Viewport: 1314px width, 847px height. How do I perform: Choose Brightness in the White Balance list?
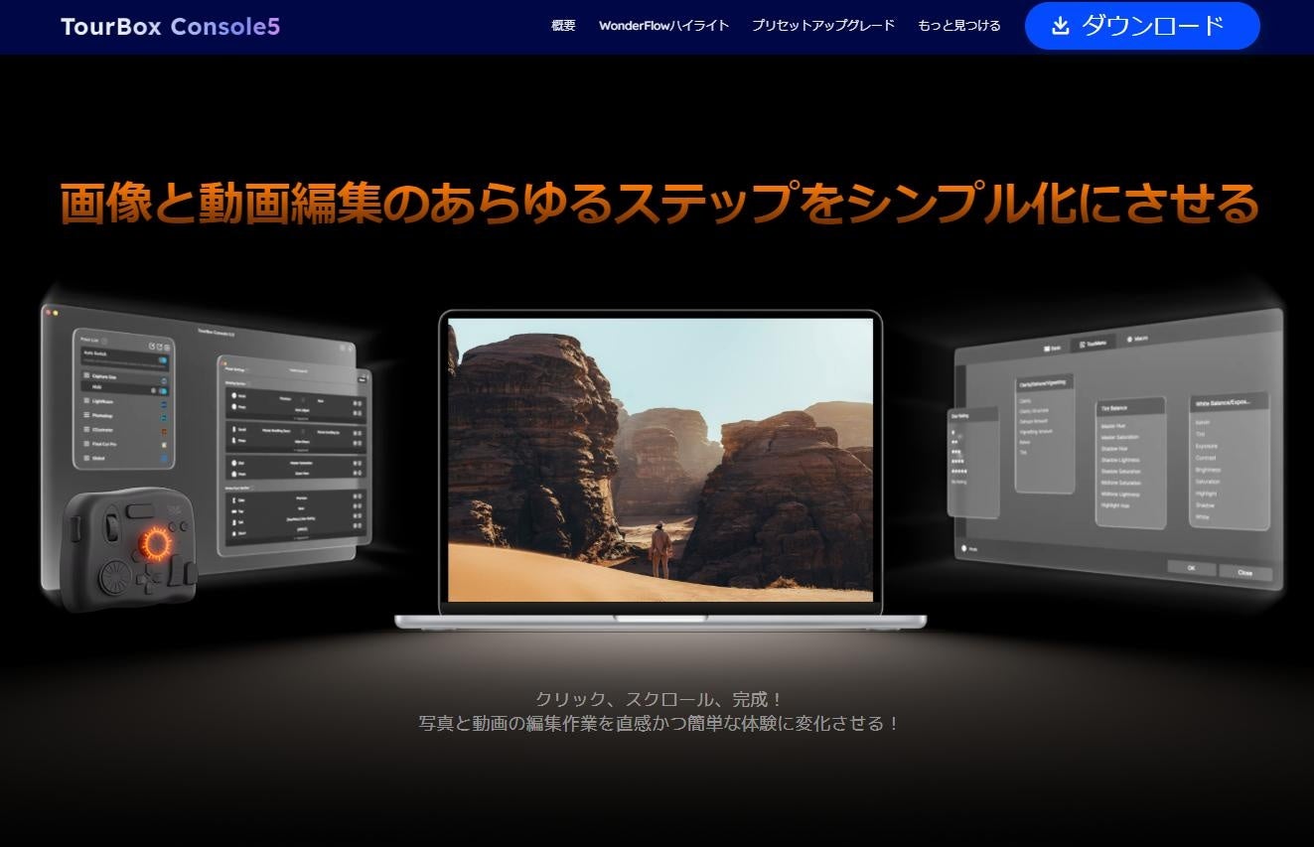pyautogui.click(x=1209, y=470)
